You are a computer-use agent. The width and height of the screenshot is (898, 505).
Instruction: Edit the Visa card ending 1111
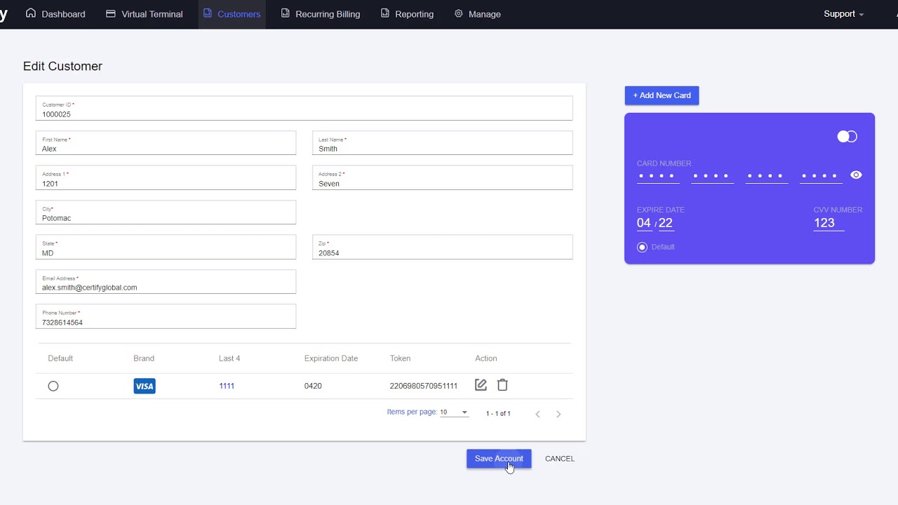(481, 385)
